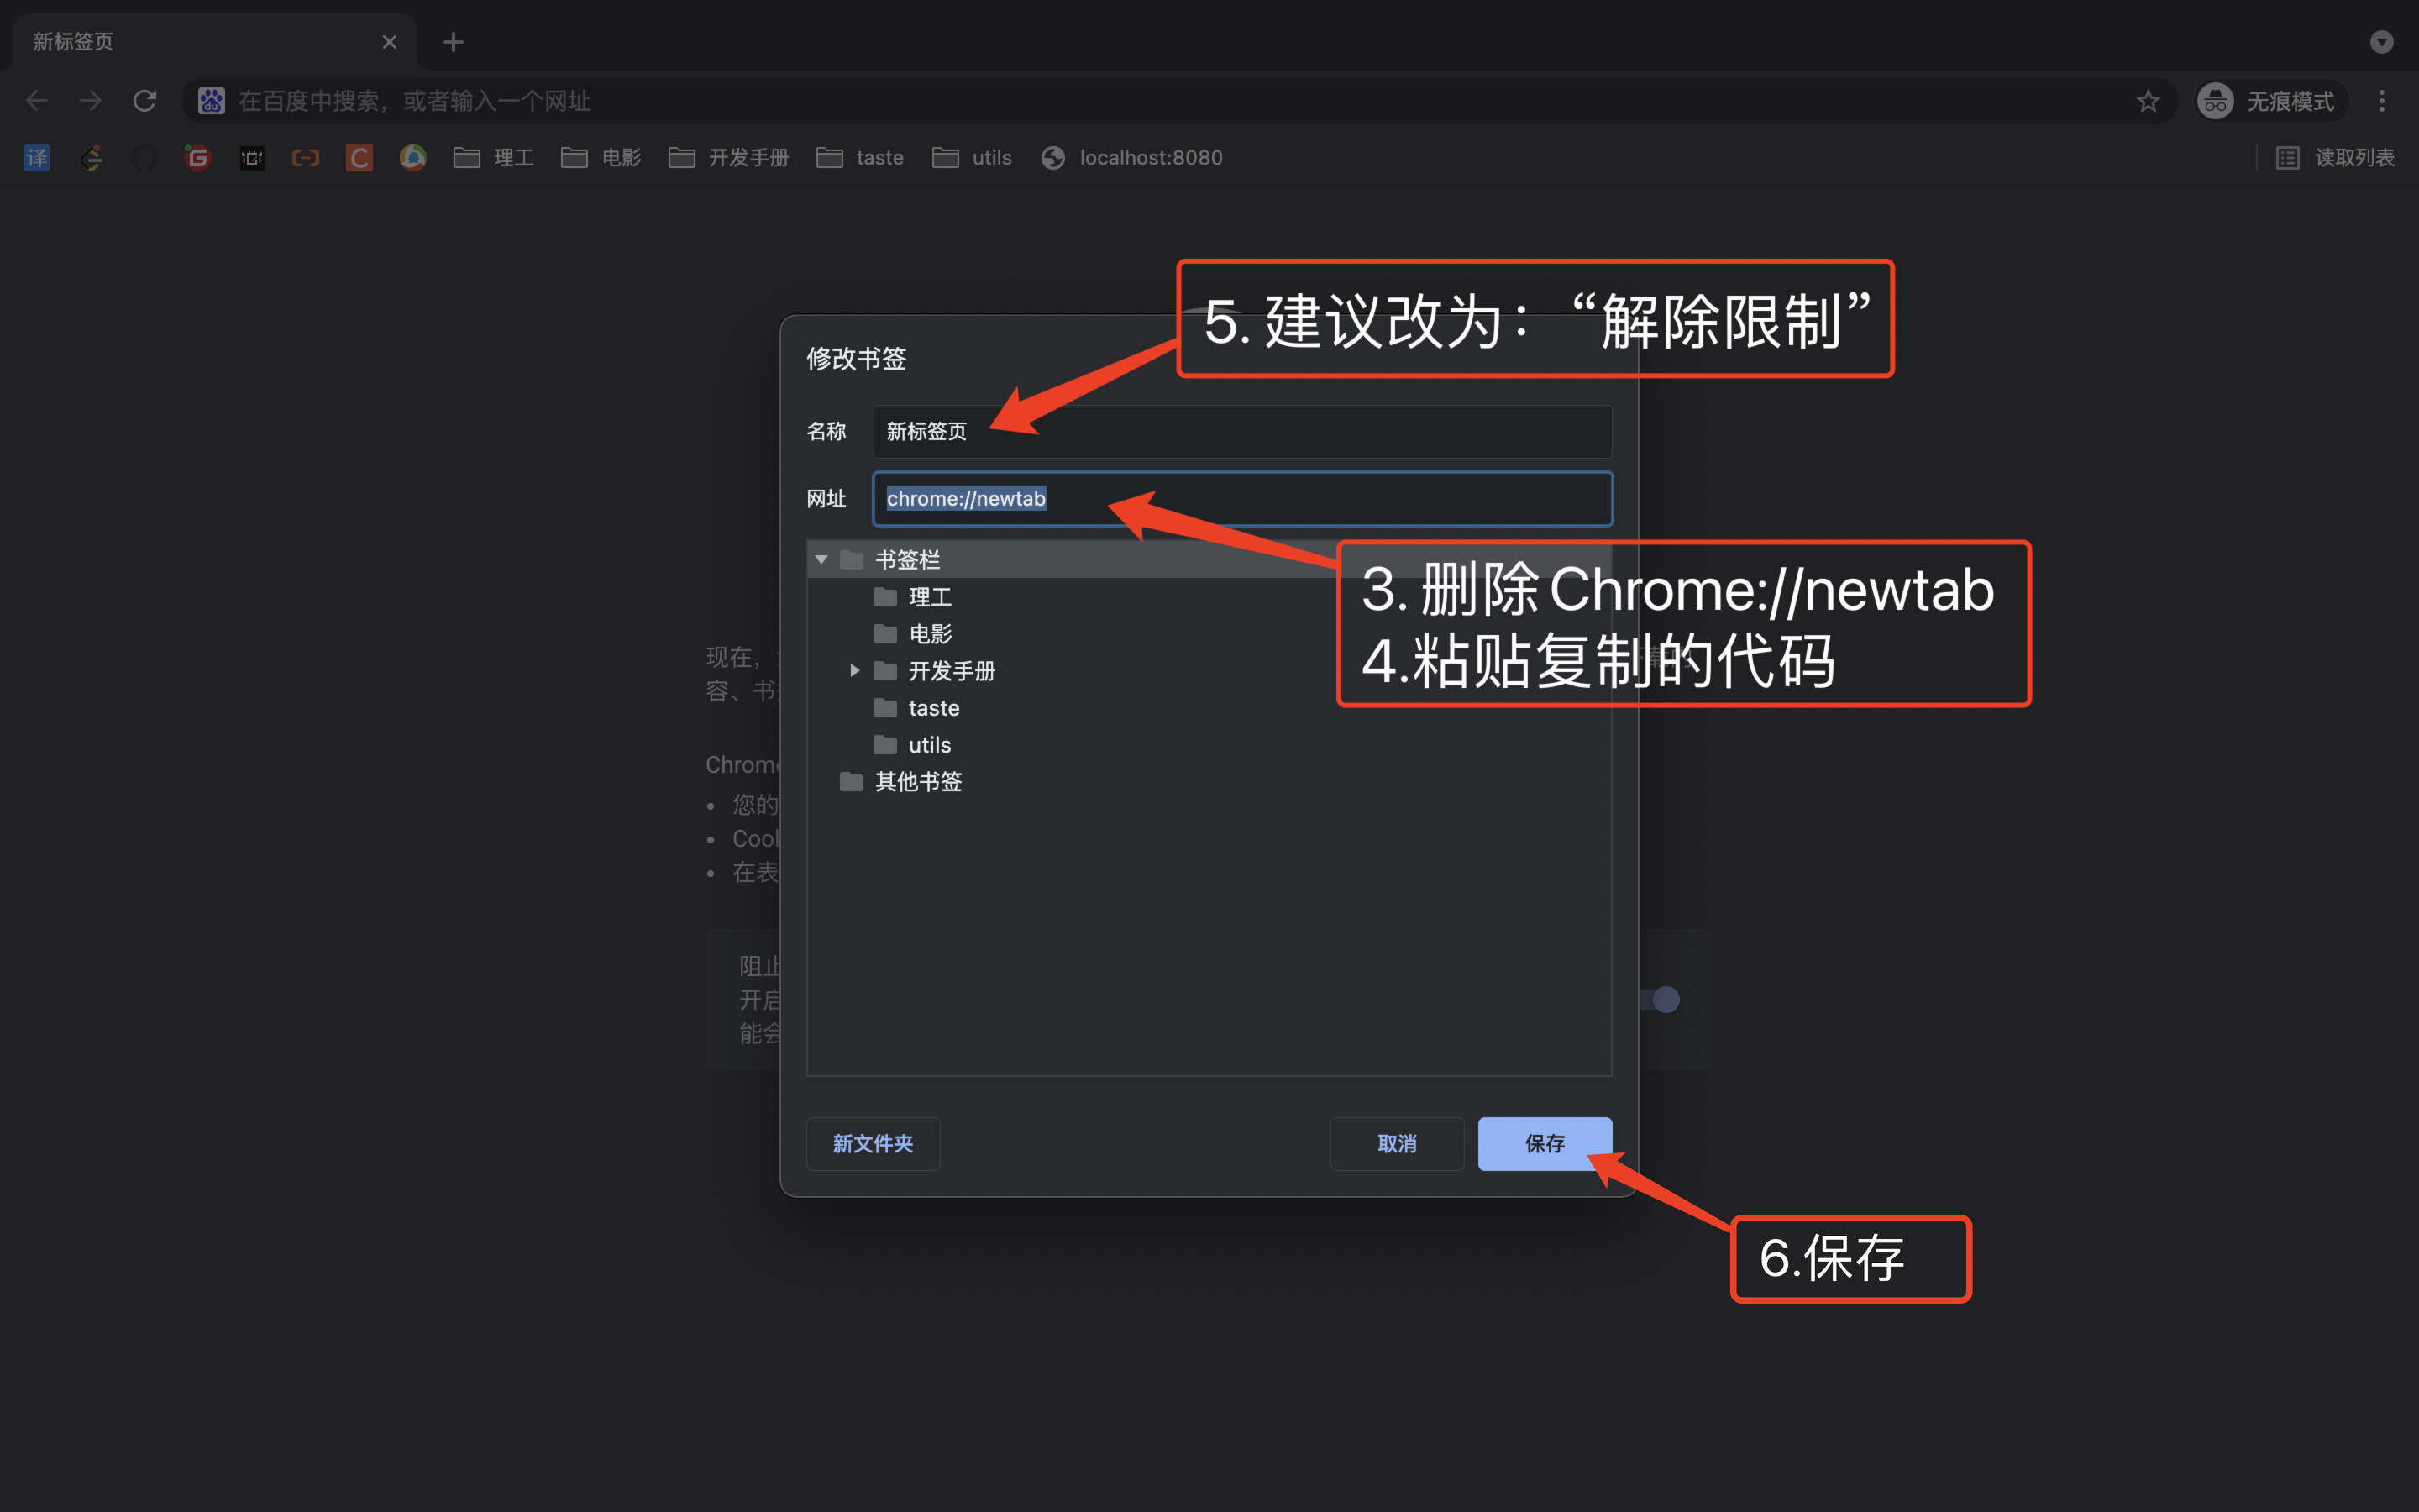2419x1512 pixels.
Task: Reload the current page
Action: [x=145, y=100]
